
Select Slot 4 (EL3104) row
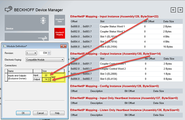tap(127, 47)
